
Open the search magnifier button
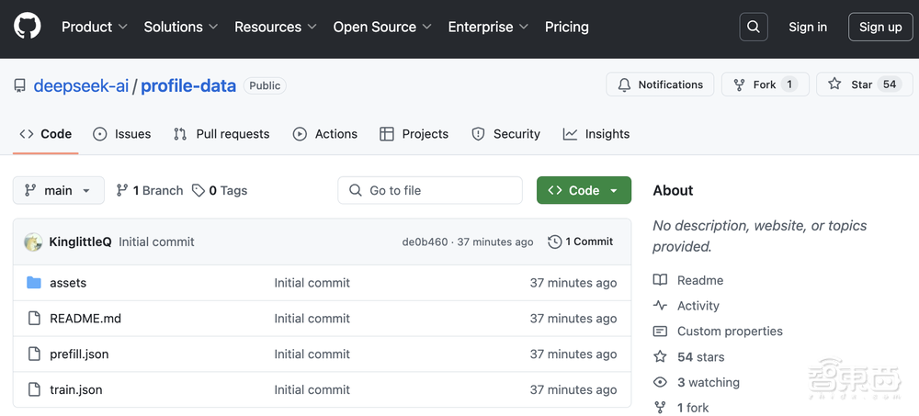[753, 27]
